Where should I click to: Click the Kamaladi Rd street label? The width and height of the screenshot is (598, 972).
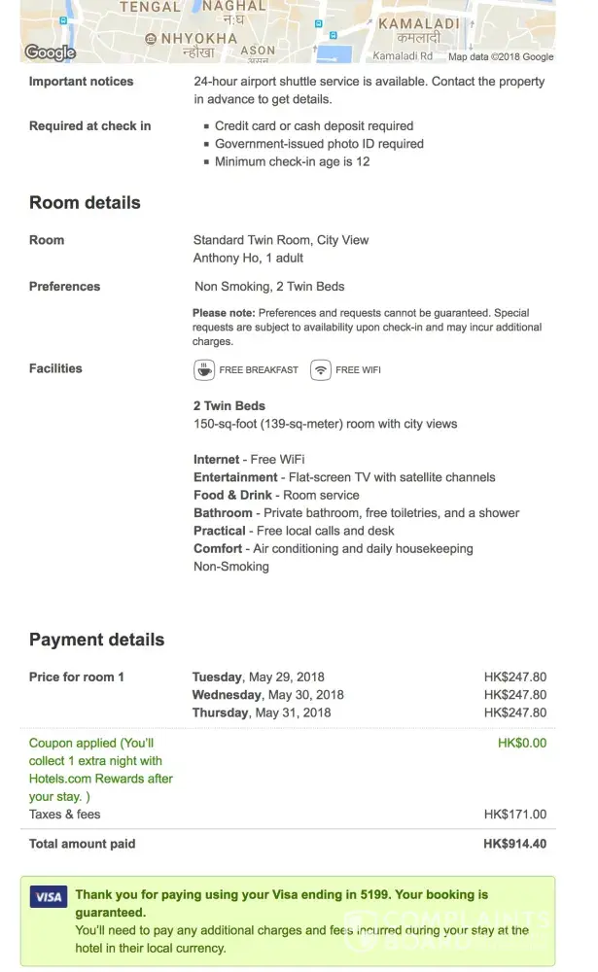[402, 56]
